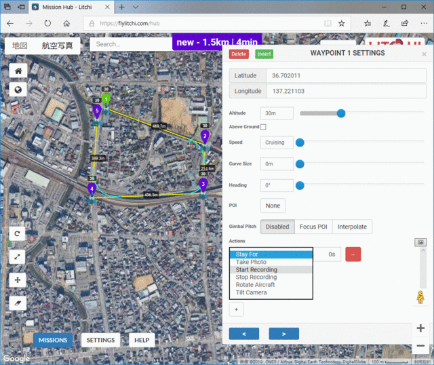434x365 pixels.
Task: Choose Stop Recording action
Action: click(271, 277)
